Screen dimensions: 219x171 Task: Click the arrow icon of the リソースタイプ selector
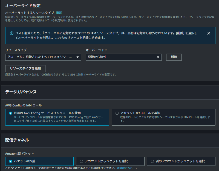tap(77, 57)
